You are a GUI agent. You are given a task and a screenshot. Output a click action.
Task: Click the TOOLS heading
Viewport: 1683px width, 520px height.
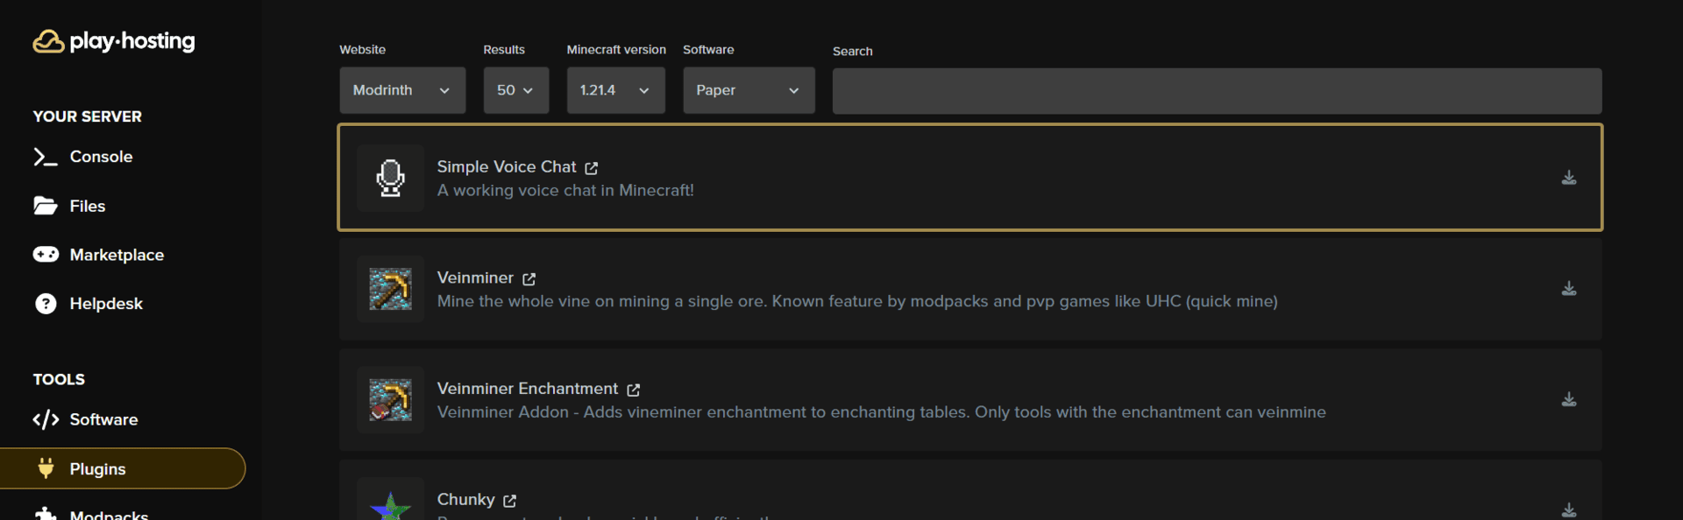click(59, 379)
